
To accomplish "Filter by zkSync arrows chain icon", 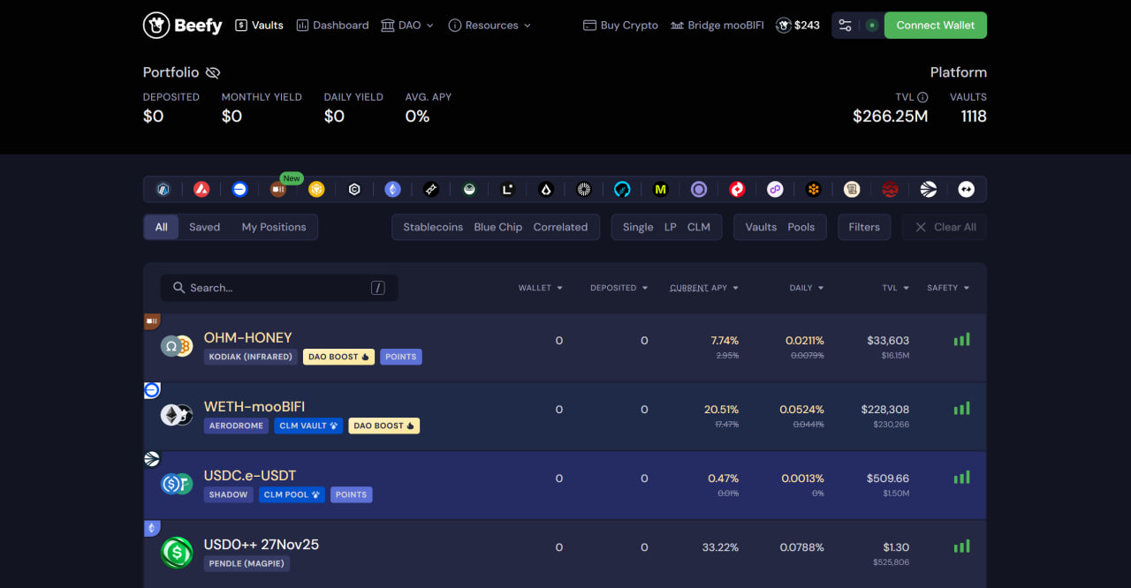I will coord(967,189).
